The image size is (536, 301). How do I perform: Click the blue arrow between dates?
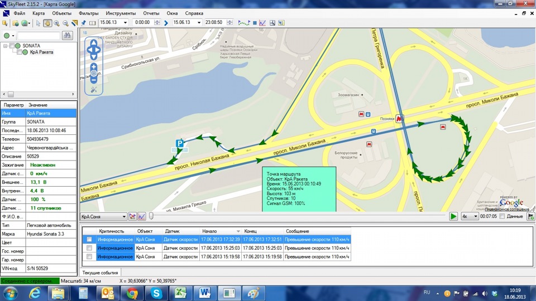click(x=166, y=23)
